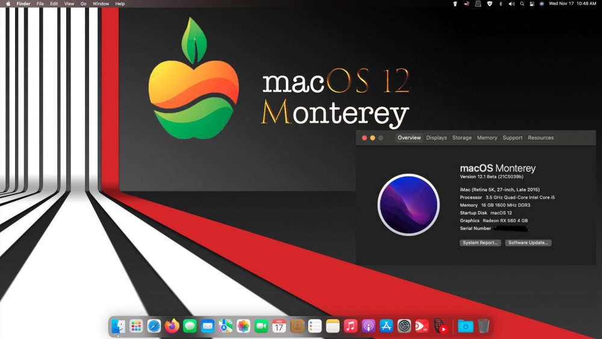Image resolution: width=602 pixels, height=339 pixels.
Task: Open Messages app in the Dock
Action: click(190, 326)
